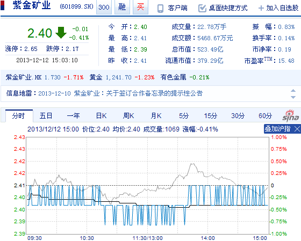The width and height of the screenshot is (301, 241).
Task: Click the 跌停 2.17 value
Action: pos(72,49)
